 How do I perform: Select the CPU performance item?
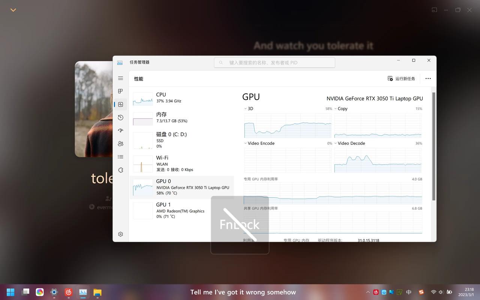(181, 99)
